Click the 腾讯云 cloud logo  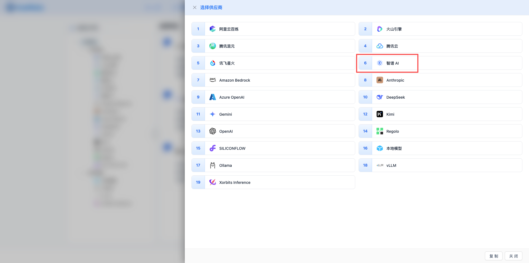[x=380, y=46]
